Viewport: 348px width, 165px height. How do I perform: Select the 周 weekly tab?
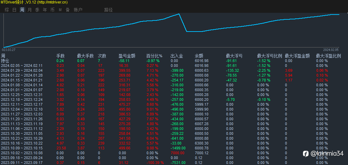tap(22, 10)
